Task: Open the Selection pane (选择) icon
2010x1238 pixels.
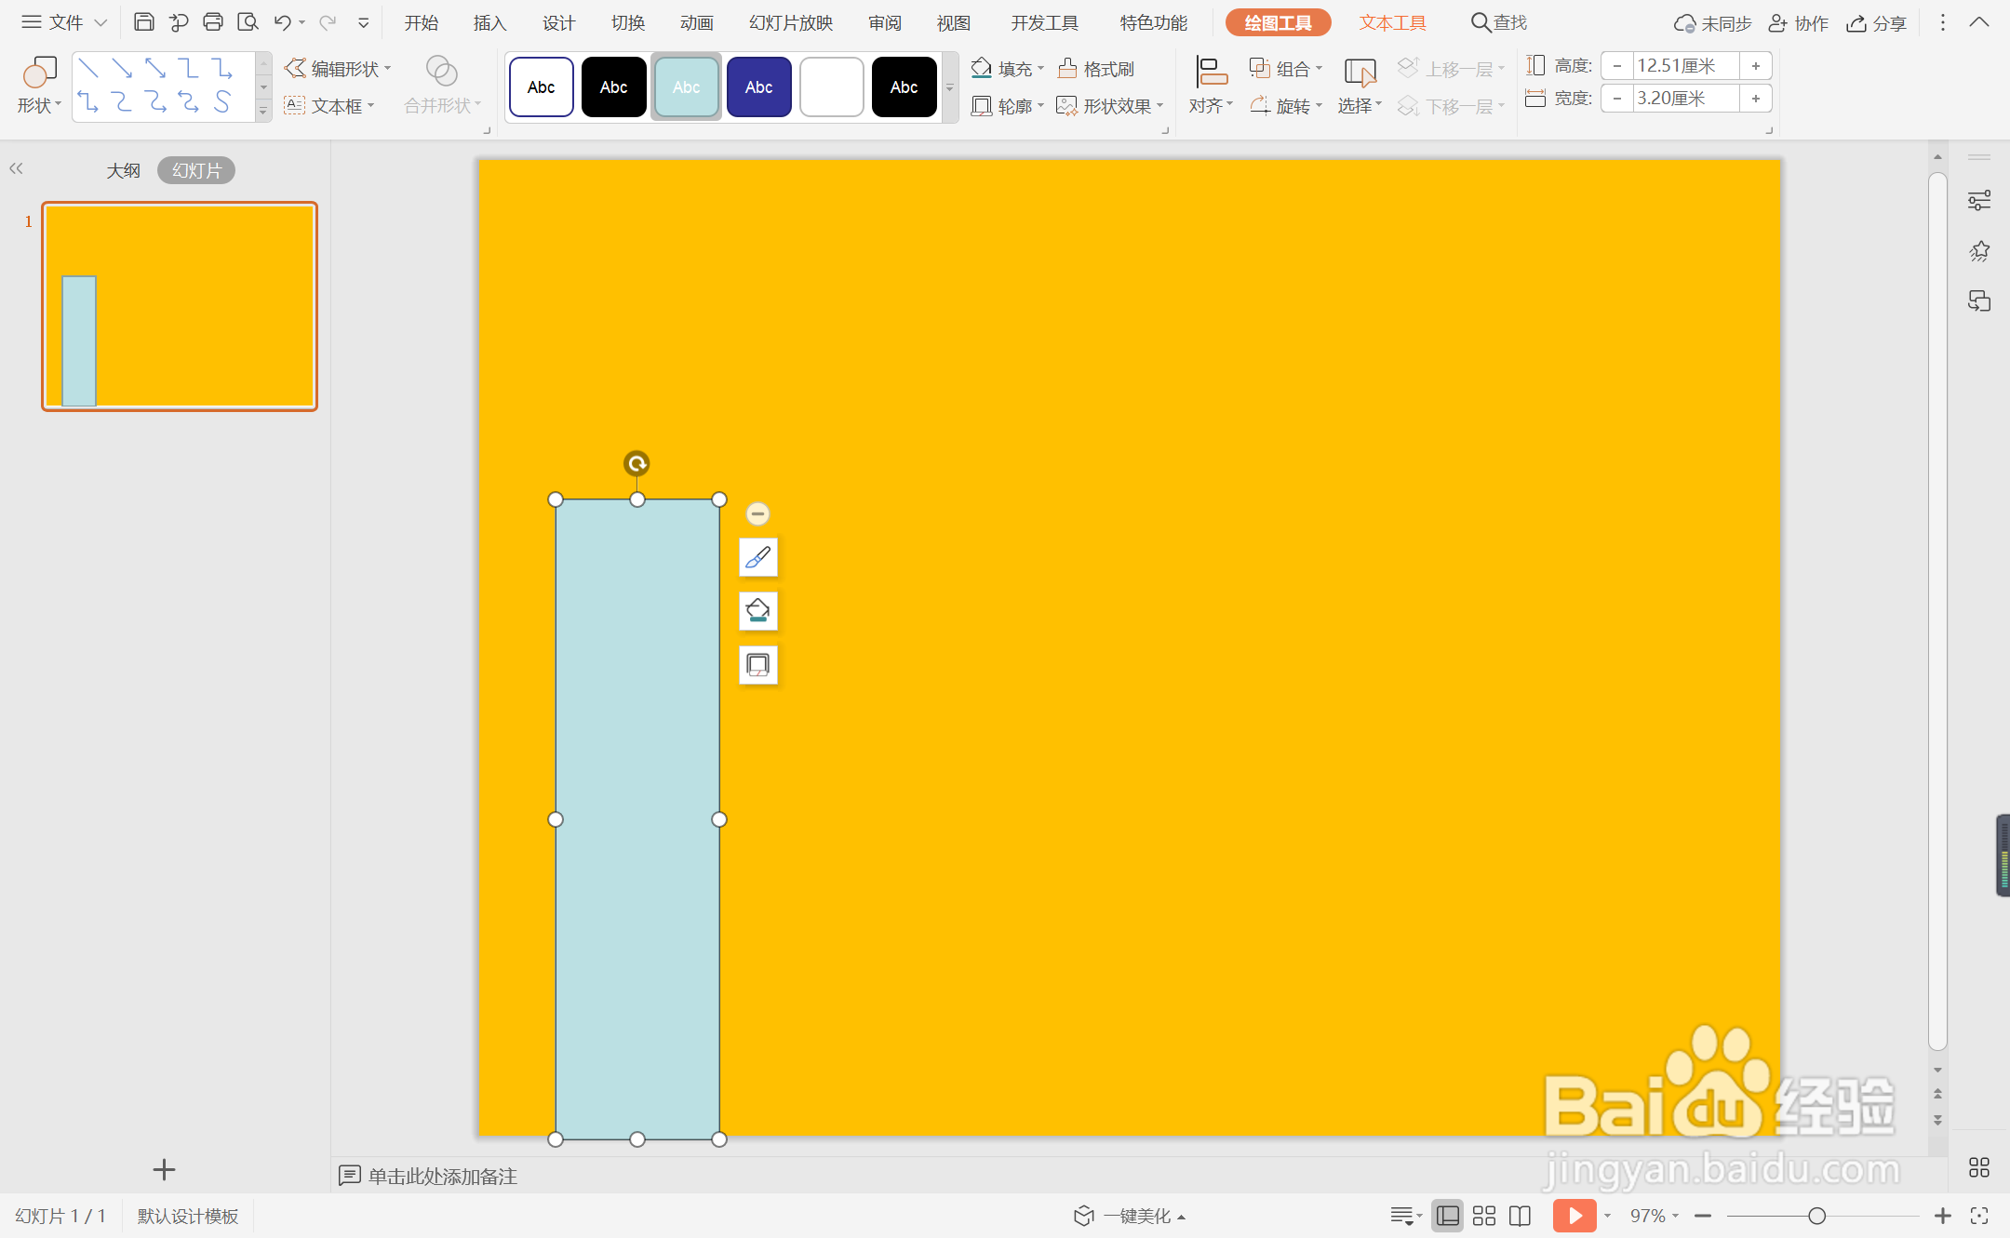Action: pos(1360,73)
